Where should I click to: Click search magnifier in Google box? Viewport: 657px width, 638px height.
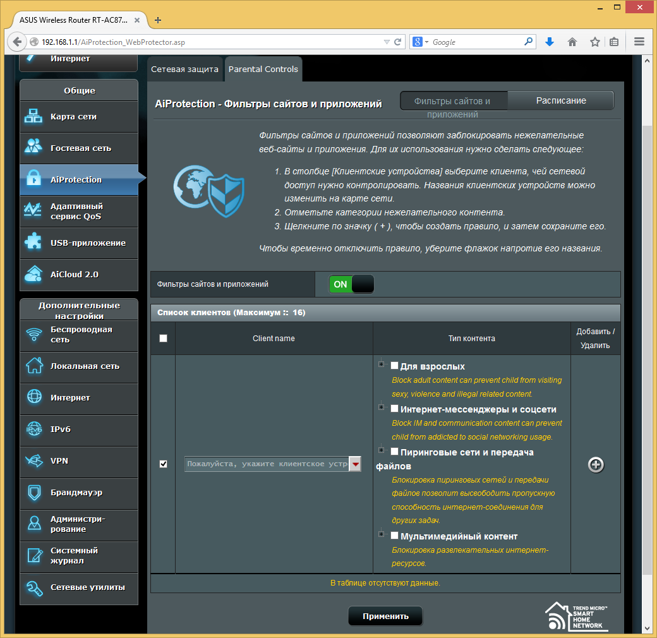coord(528,42)
